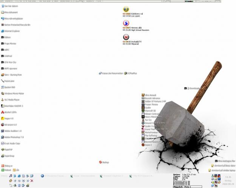
Task: Click the TV channel 5 logo
Action: [x=126, y=23]
